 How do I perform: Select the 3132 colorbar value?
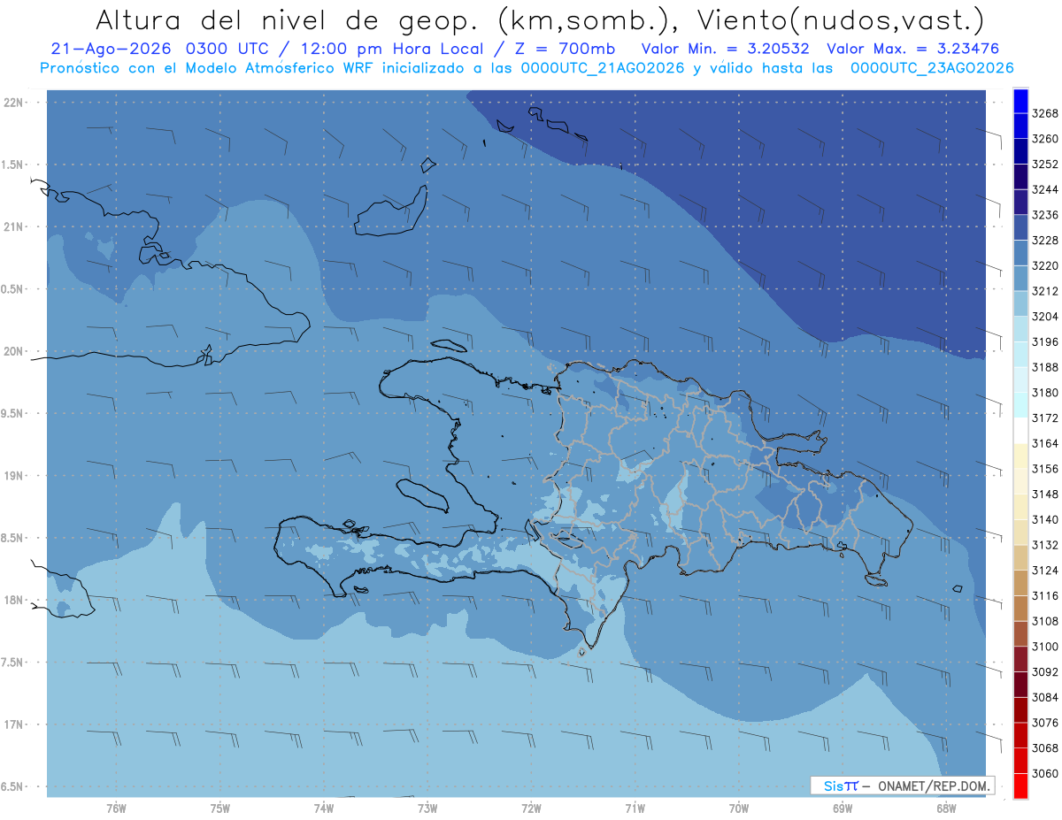(x=1045, y=545)
